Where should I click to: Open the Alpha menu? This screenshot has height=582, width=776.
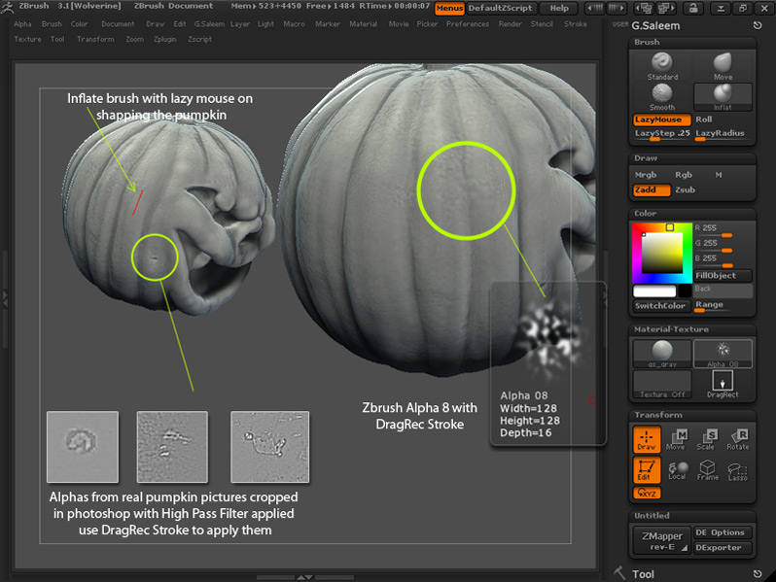[x=22, y=23]
